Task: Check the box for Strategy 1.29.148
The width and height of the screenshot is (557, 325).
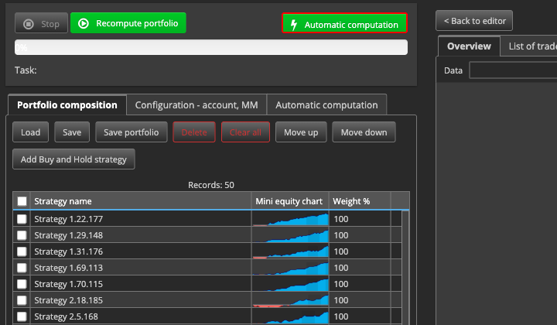Action: point(22,235)
